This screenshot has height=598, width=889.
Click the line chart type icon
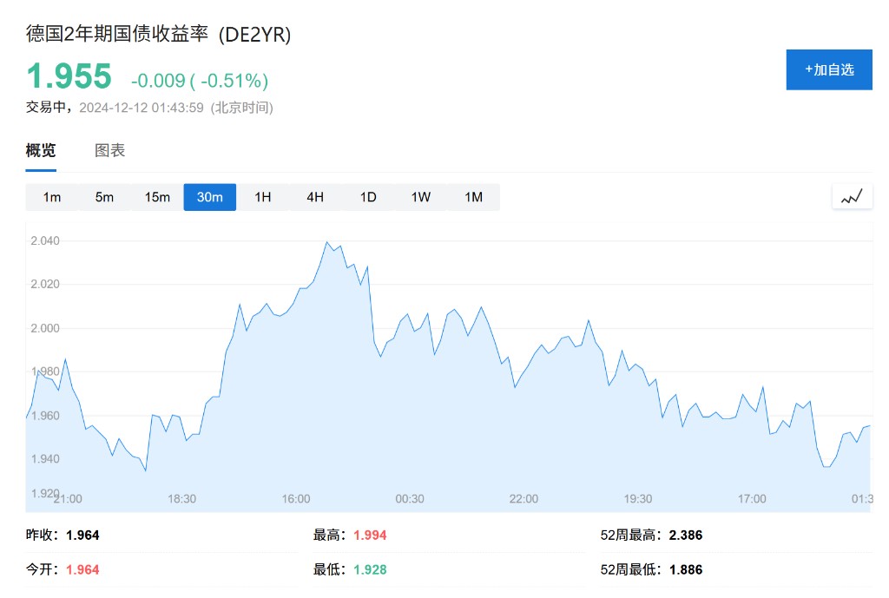852,197
